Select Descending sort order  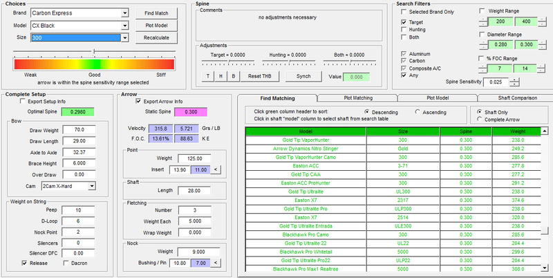pos(367,112)
